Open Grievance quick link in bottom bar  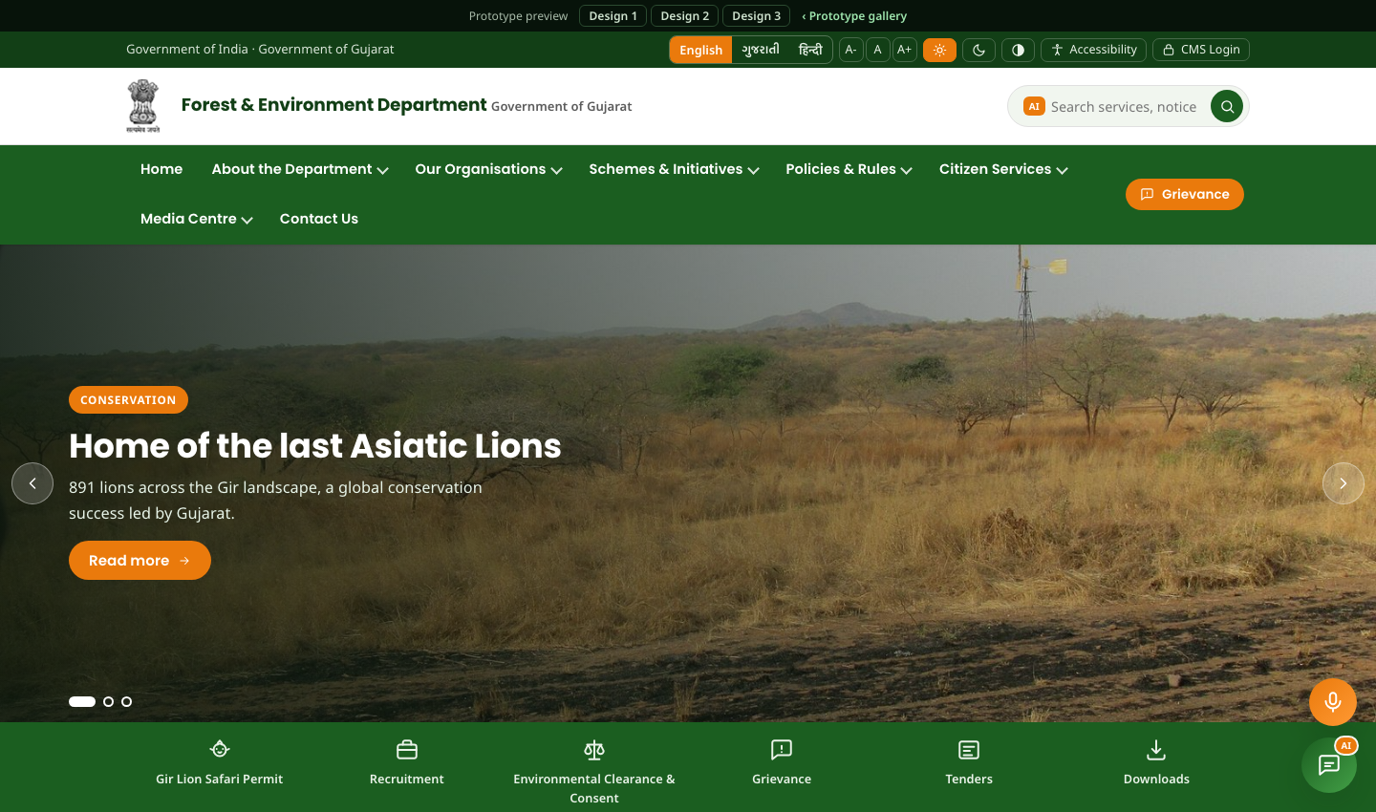click(x=782, y=763)
